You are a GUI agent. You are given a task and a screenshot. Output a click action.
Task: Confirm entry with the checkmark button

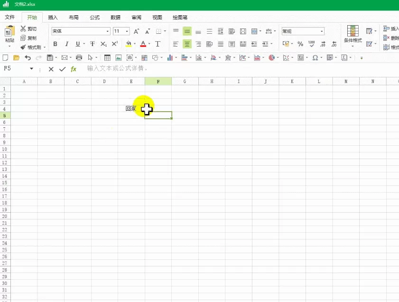(x=62, y=69)
